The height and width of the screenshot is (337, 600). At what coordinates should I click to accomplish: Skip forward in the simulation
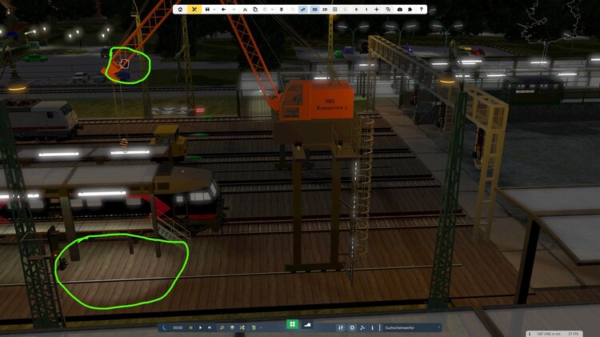pos(210,327)
